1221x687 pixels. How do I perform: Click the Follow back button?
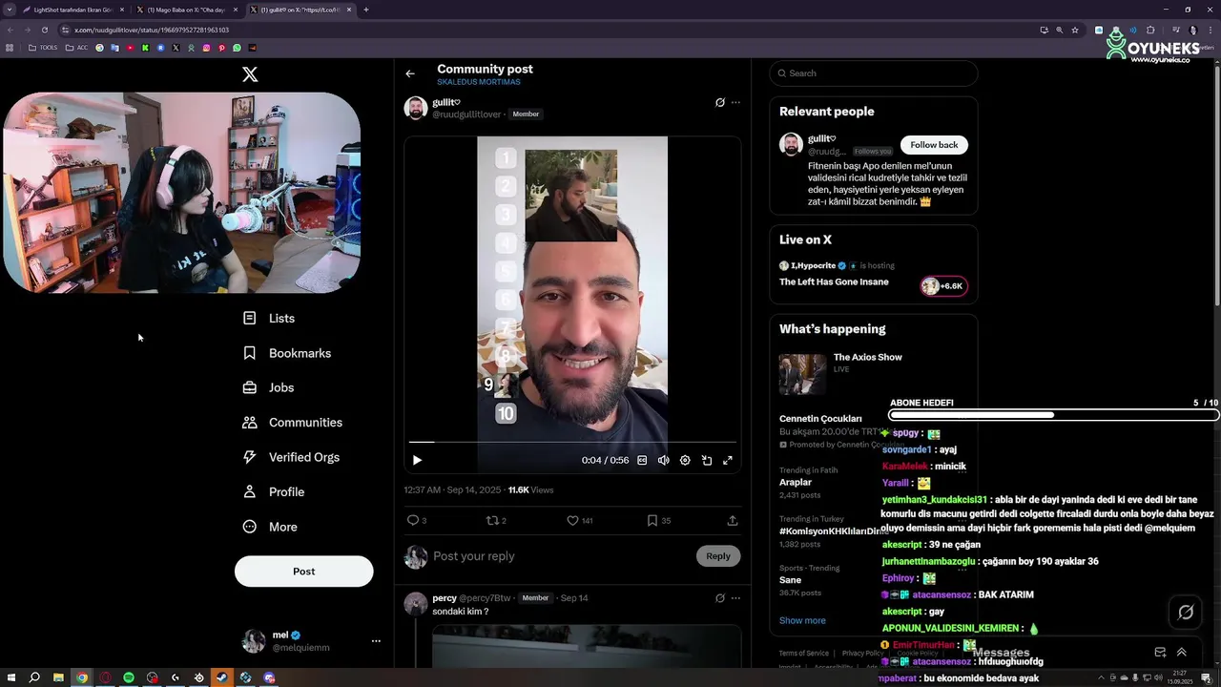click(x=934, y=145)
